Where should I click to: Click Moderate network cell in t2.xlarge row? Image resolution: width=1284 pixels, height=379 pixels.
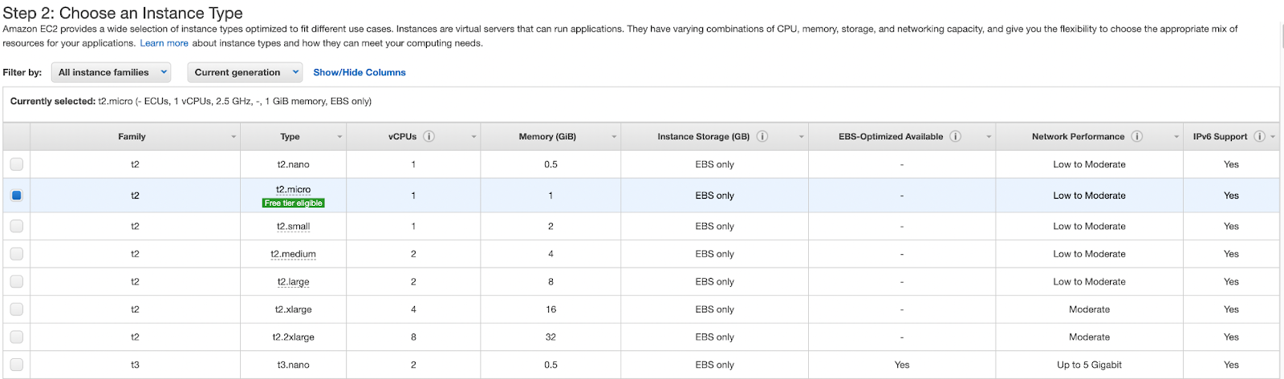1089,309
